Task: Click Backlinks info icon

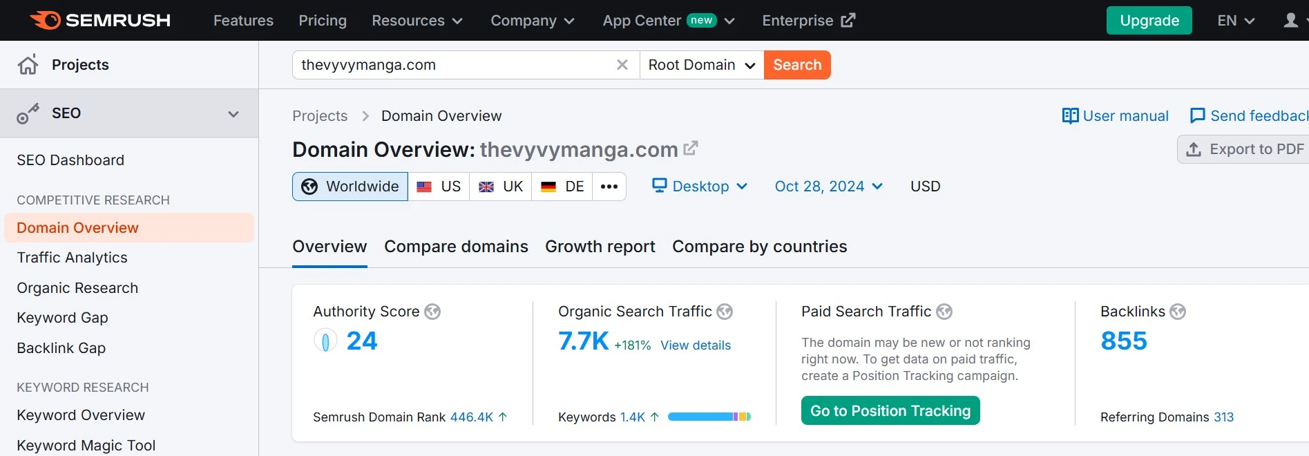Action: click(x=1178, y=312)
